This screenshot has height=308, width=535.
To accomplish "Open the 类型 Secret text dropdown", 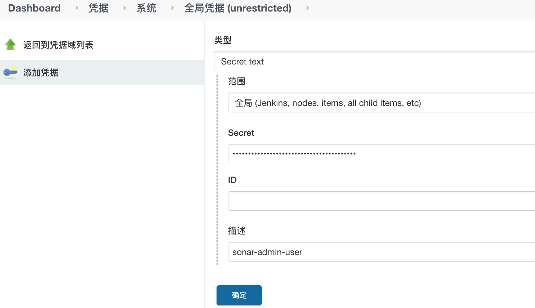I will click(x=374, y=62).
